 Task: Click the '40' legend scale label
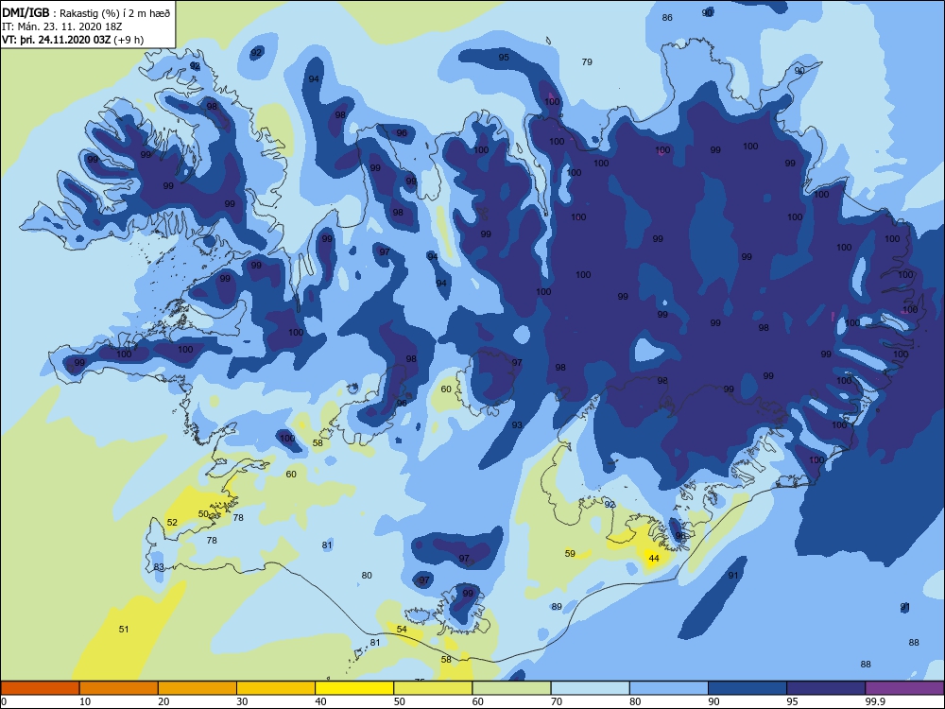321,701
